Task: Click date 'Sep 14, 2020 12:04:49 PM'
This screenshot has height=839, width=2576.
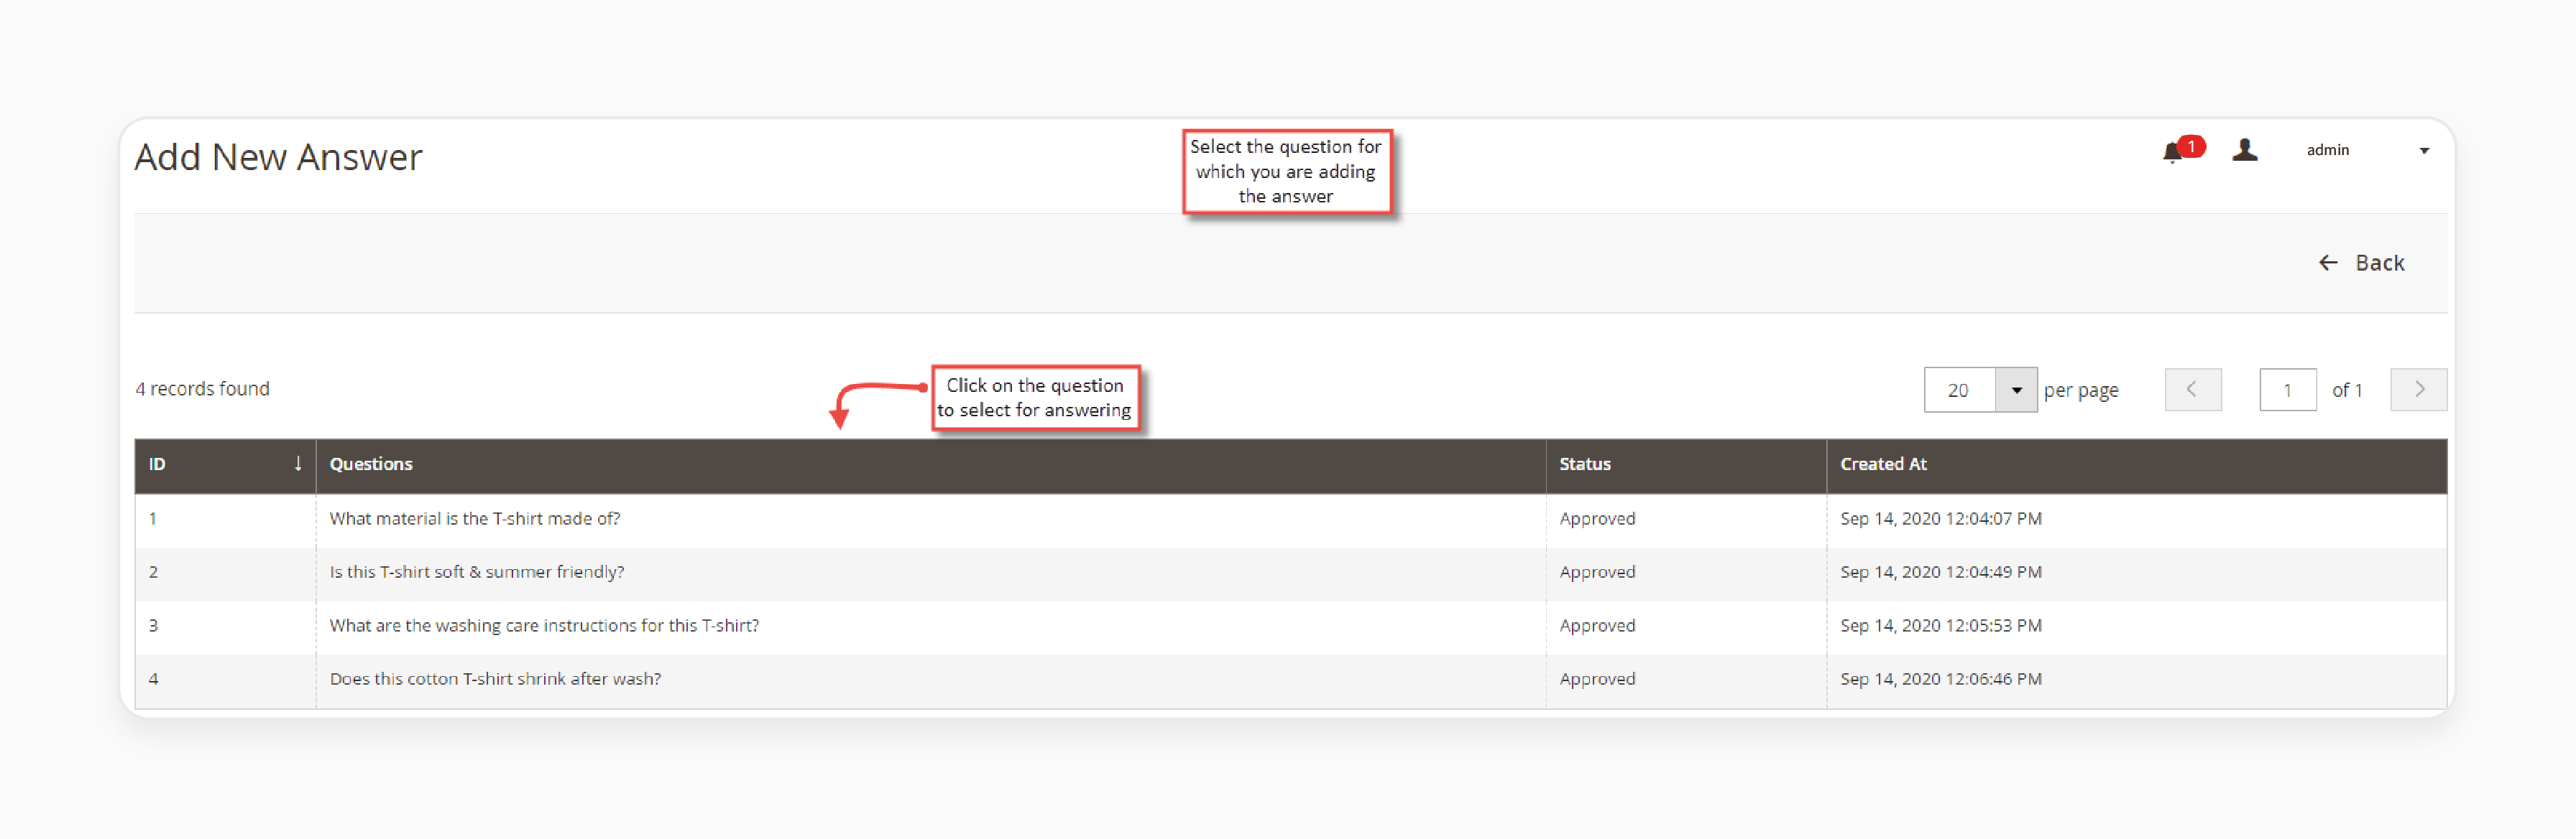Action: point(1940,571)
